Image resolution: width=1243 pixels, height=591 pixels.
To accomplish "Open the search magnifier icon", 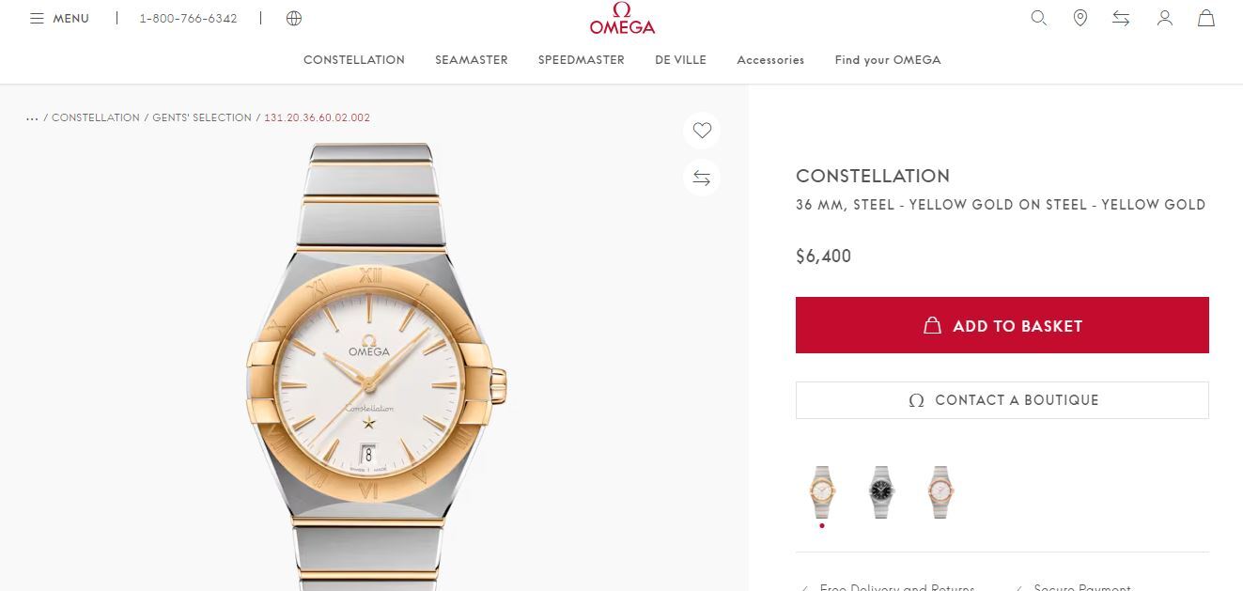I will [x=1038, y=18].
